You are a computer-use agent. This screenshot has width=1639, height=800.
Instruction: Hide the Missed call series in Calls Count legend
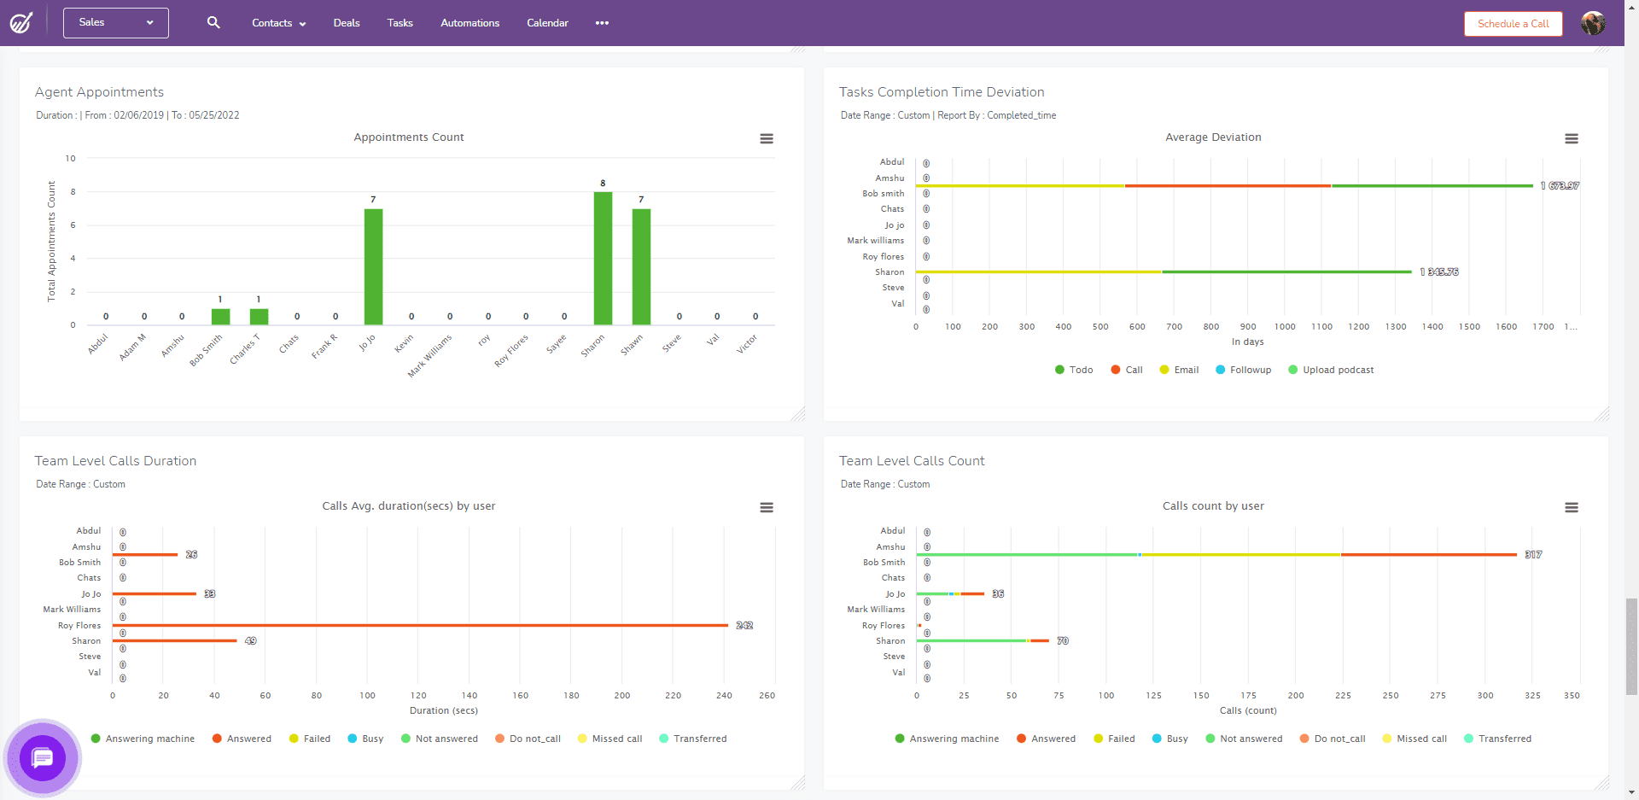pos(1414,739)
